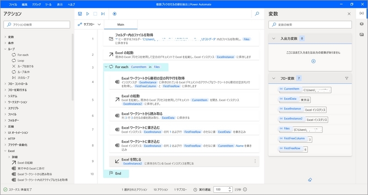This screenshot has width=368, height=195.
Task: Run next action step button
Action: click(x=103, y=14)
